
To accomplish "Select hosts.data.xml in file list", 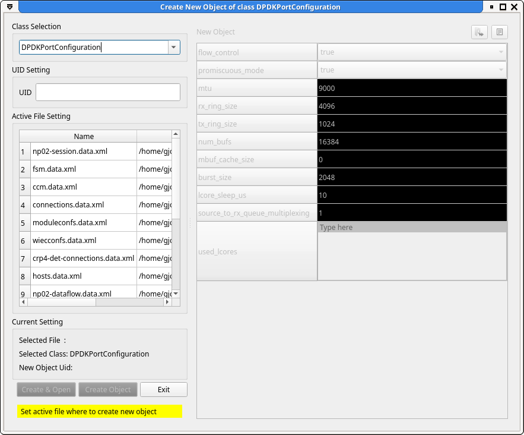I will (x=84, y=276).
